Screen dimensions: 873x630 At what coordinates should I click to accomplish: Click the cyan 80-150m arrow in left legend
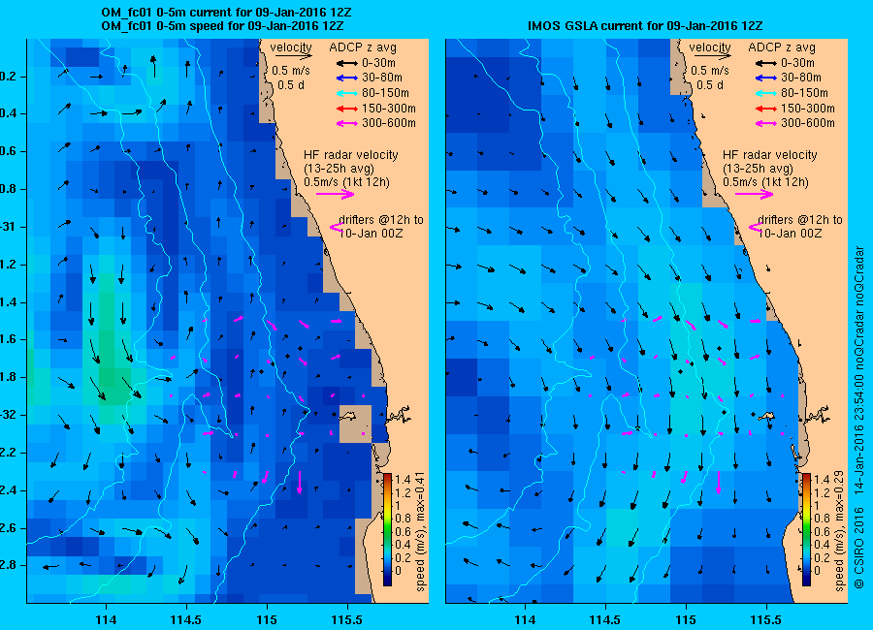click(347, 93)
